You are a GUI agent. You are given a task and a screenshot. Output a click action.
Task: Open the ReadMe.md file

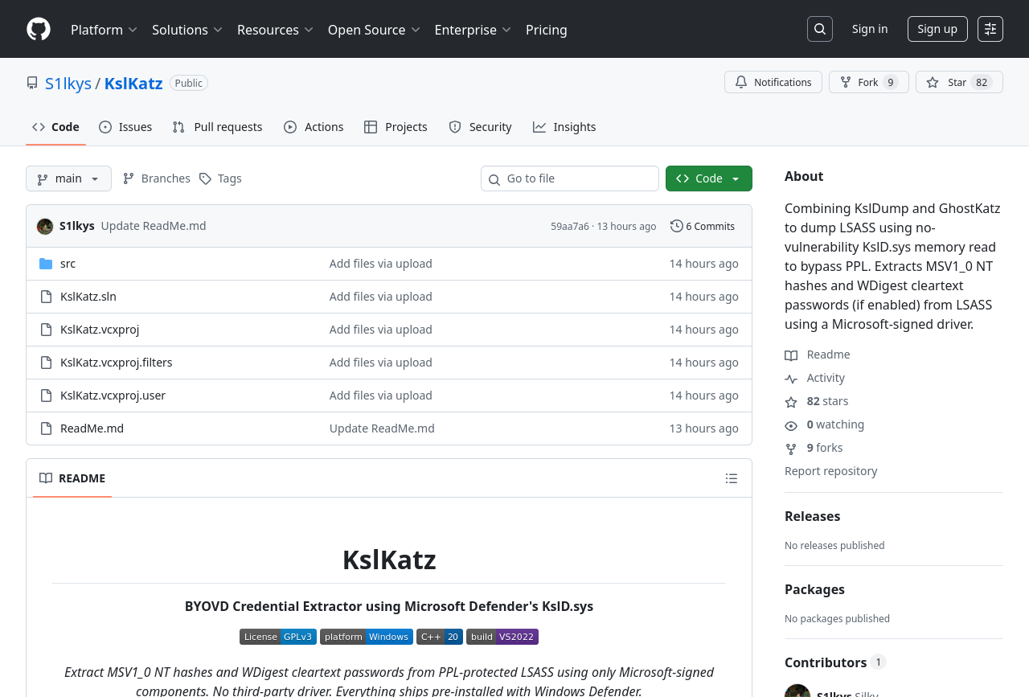(92, 428)
